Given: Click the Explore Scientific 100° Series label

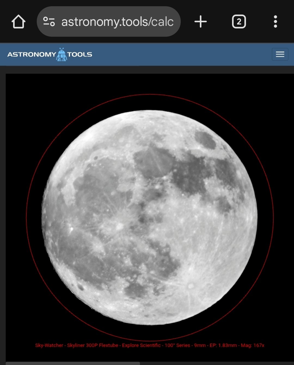Looking at the screenshot, I should (x=156, y=345).
